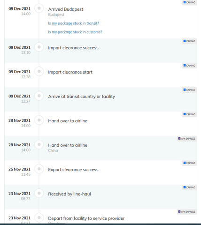Viewport: 201px width, 225px height.
Task: Select the Arrived Budapest timeline marker
Action: coord(39,8)
